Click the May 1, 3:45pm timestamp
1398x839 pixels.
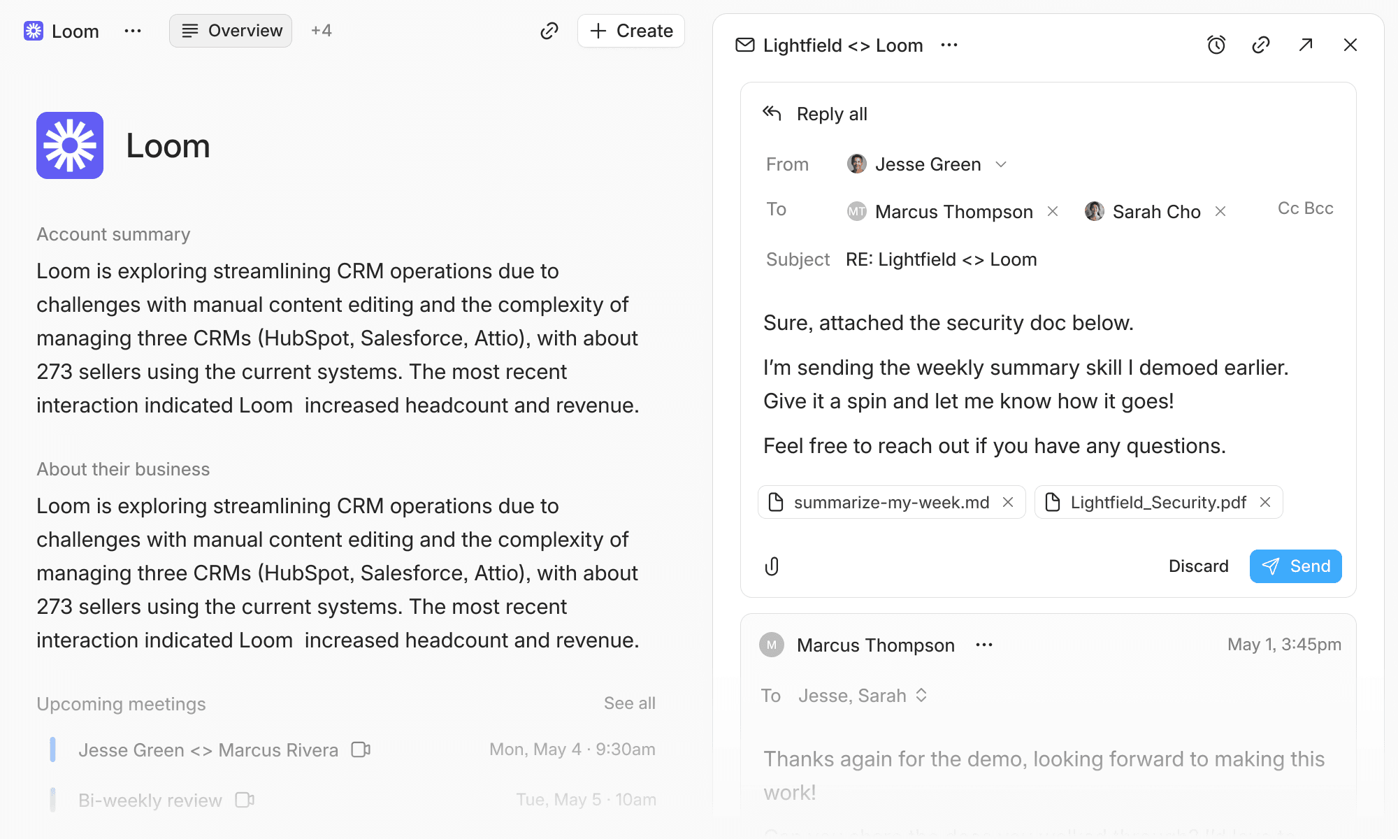[1285, 645]
